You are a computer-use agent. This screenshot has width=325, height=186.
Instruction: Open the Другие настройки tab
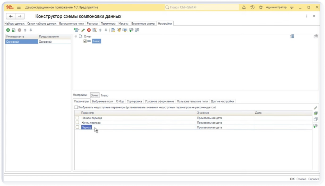pos(222,101)
